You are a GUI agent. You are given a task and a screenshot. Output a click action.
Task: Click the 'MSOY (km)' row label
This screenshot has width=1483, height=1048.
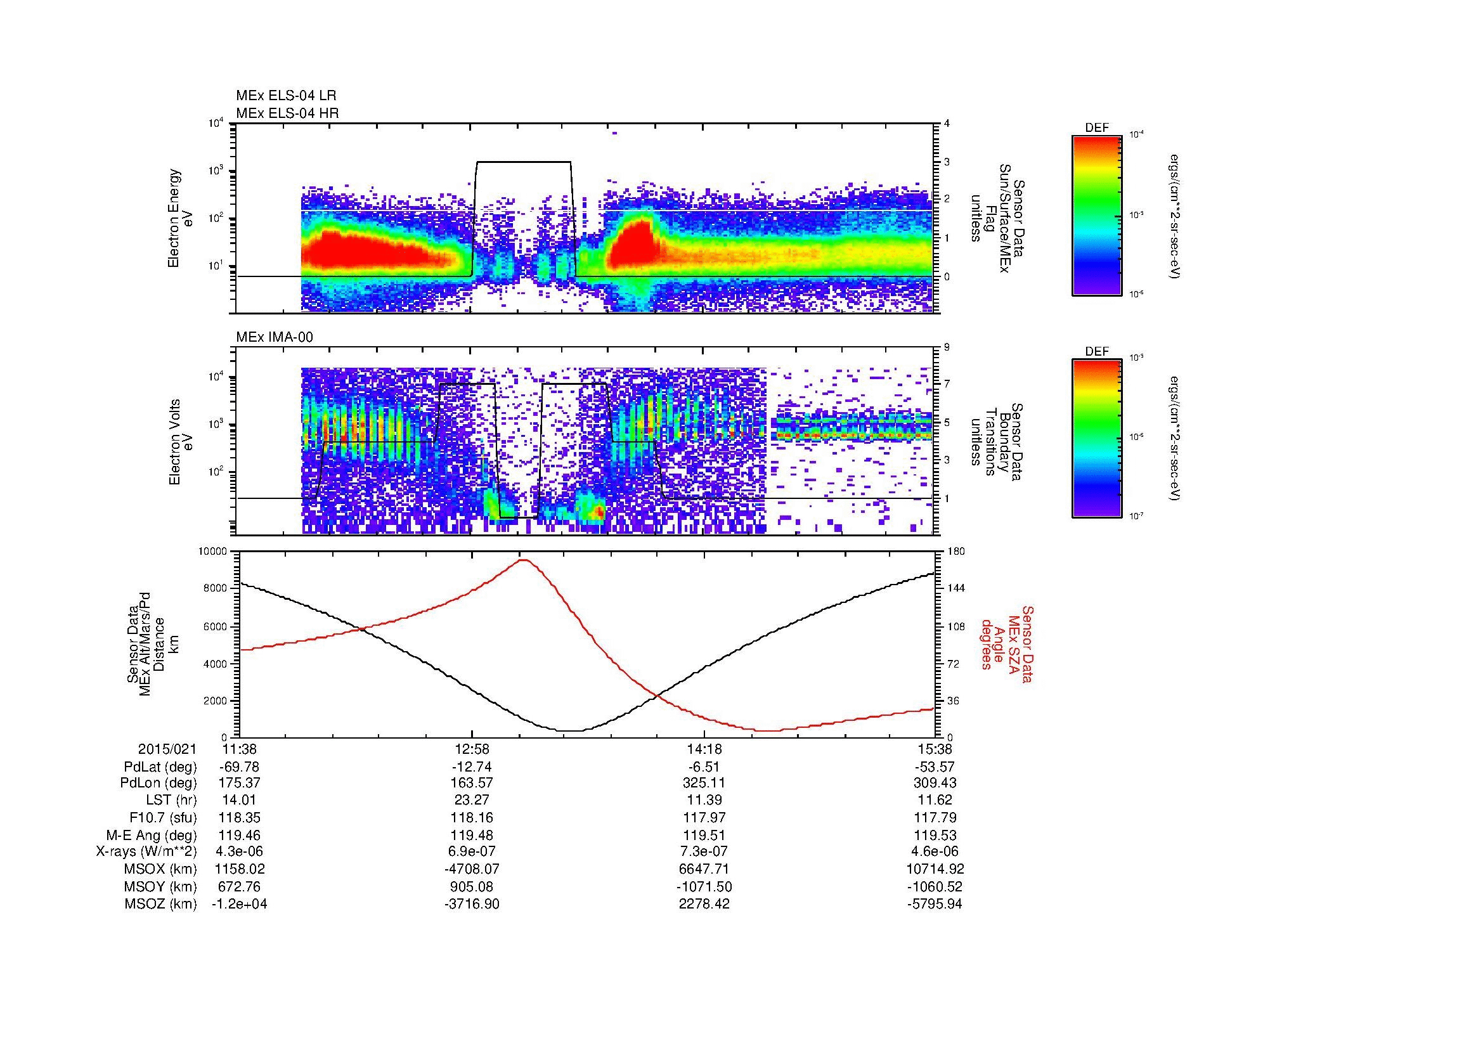point(161,886)
